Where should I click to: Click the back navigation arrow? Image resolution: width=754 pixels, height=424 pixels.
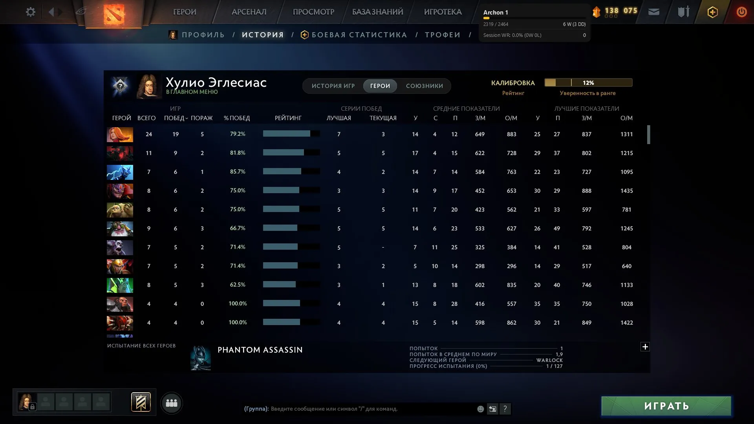coord(51,12)
